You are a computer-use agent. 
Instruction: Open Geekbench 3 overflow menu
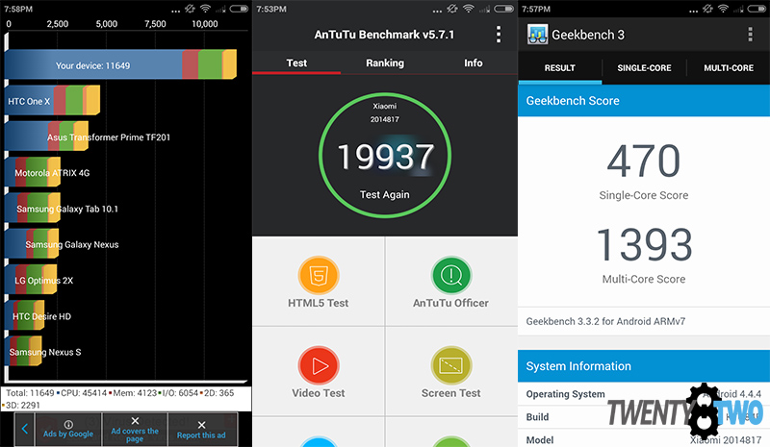[750, 35]
